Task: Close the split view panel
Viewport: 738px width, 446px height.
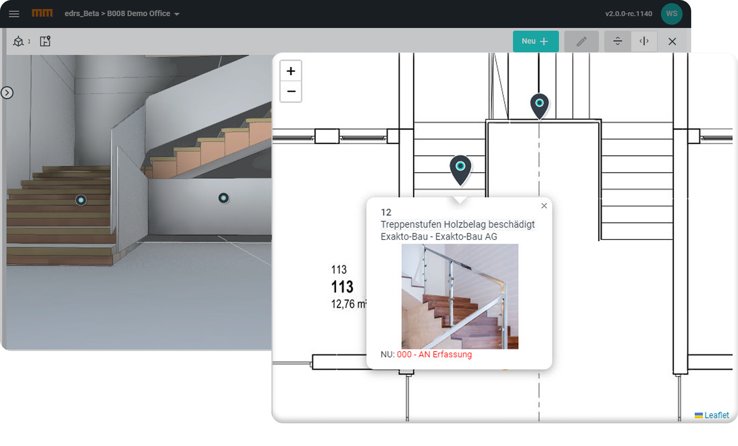Action: point(672,41)
